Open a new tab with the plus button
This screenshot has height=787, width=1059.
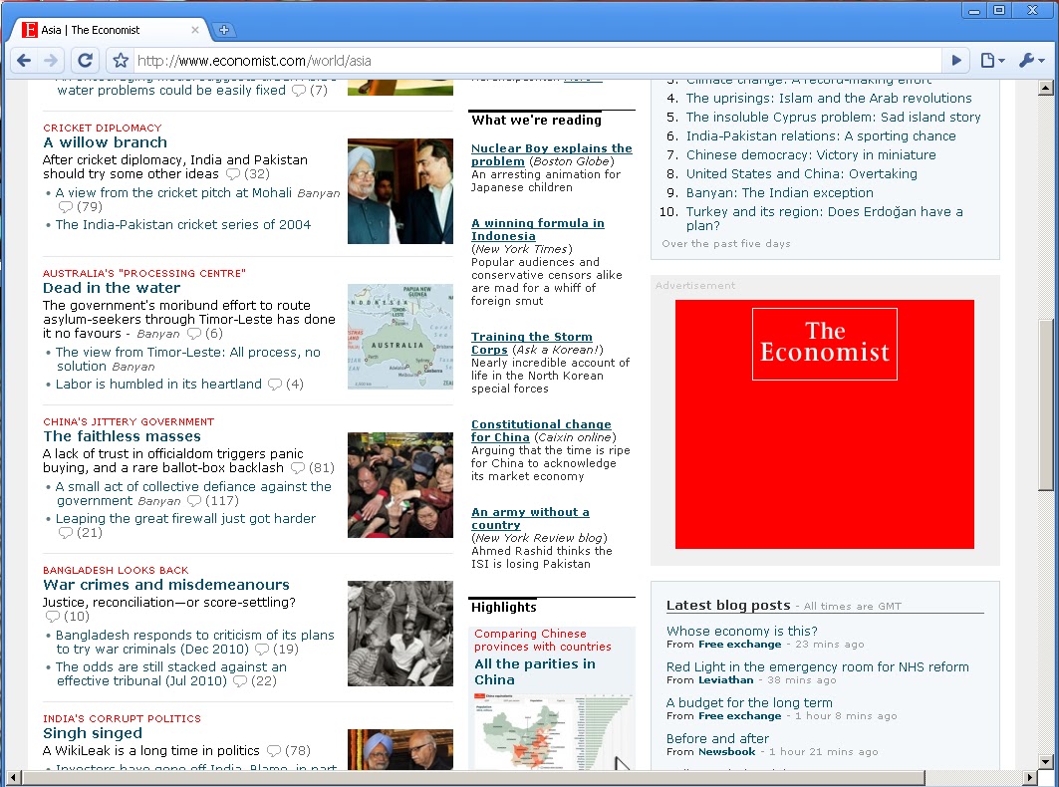(223, 30)
